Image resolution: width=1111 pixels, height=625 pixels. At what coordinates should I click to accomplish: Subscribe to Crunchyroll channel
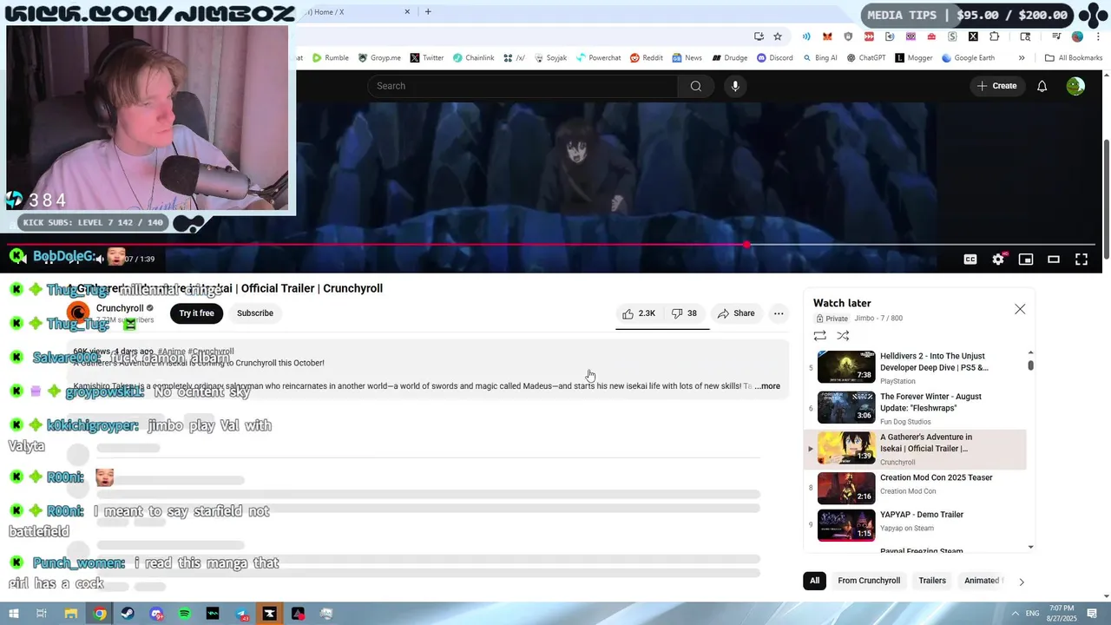coord(255,313)
